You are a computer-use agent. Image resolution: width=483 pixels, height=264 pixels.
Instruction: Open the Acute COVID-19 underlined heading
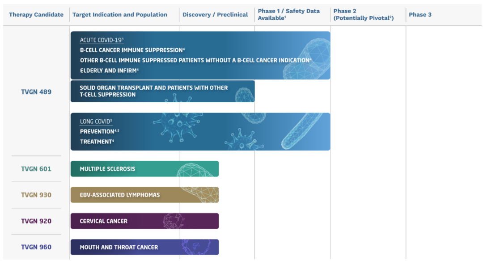point(101,40)
